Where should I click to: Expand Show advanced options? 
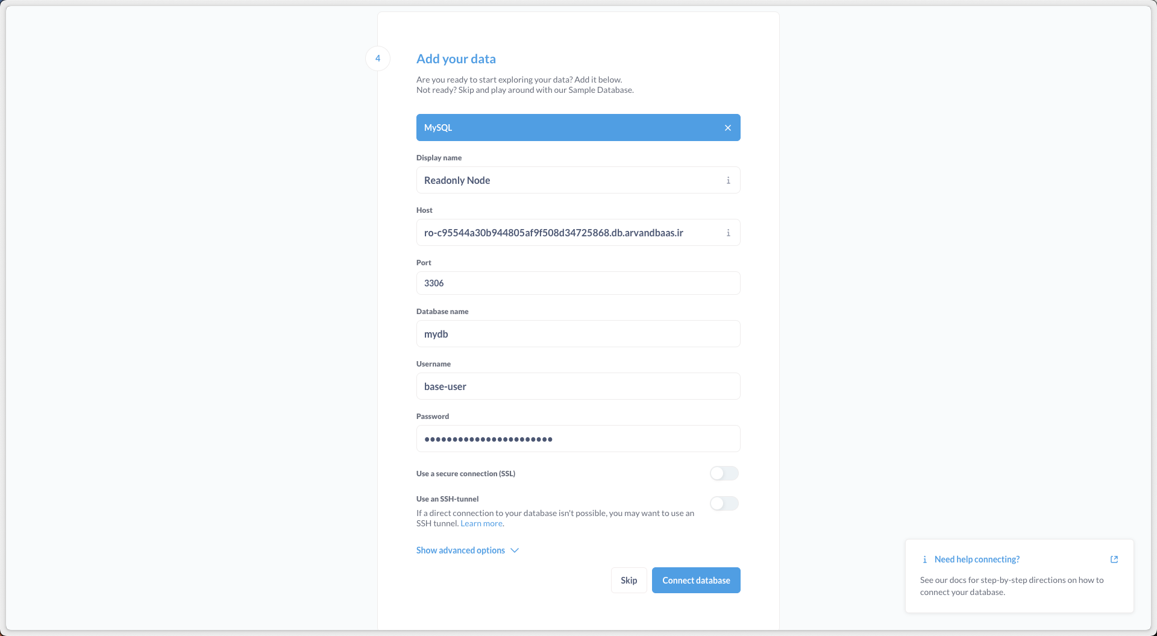(460, 550)
